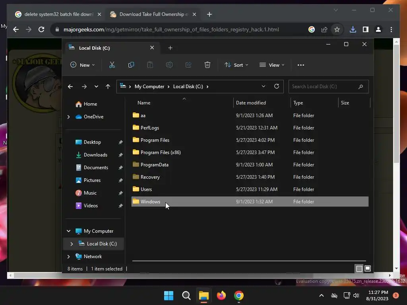The height and width of the screenshot is (305, 407).
Task: Expand OneDrive in navigation pane
Action: pos(68,117)
